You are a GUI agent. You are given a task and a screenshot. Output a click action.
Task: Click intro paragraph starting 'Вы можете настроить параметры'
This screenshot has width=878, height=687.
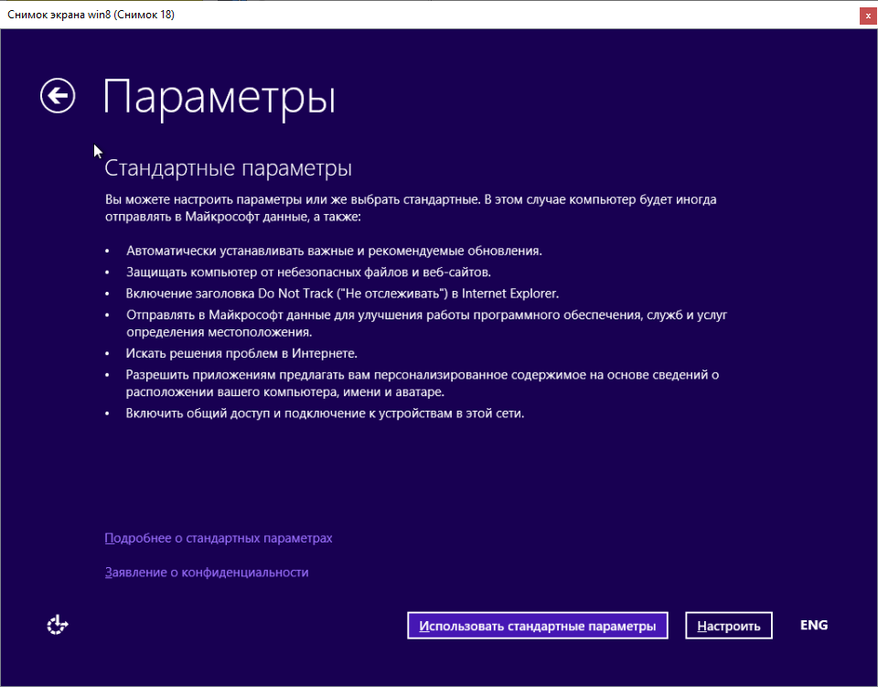[411, 208]
